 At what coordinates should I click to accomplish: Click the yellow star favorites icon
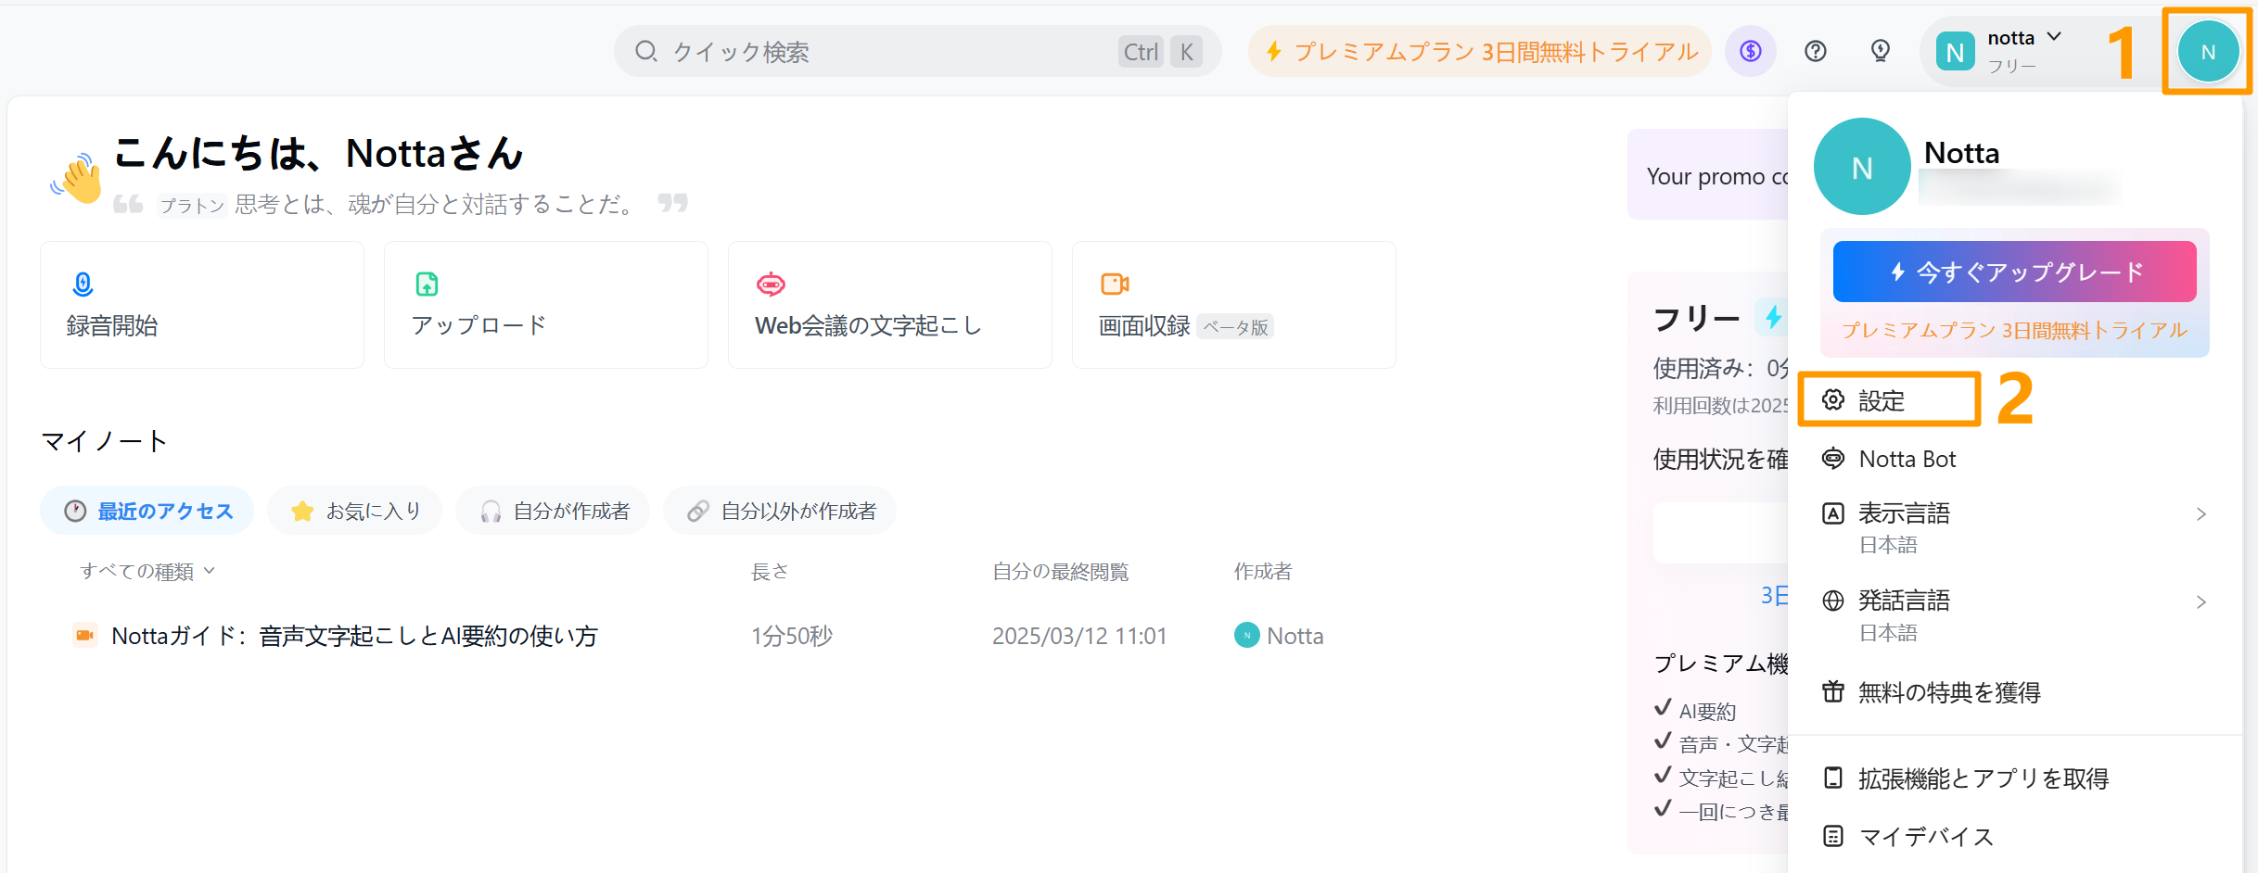(x=302, y=511)
